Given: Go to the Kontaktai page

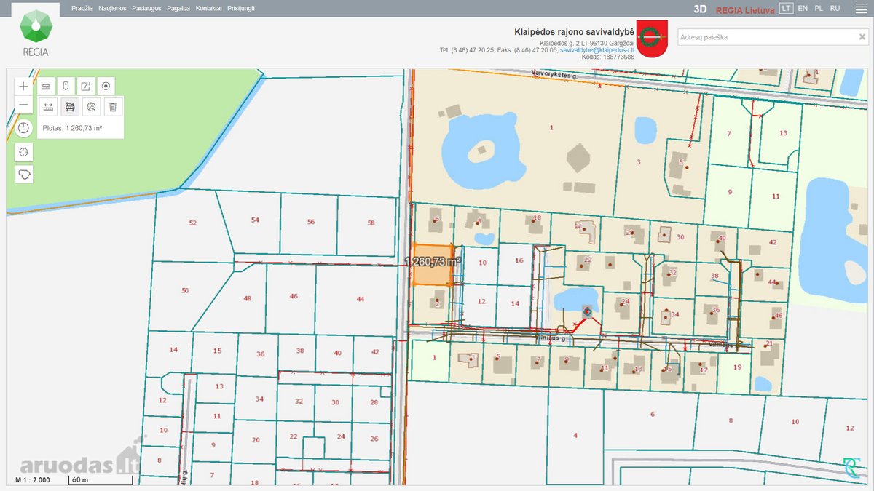Looking at the screenshot, I should pyautogui.click(x=208, y=9).
